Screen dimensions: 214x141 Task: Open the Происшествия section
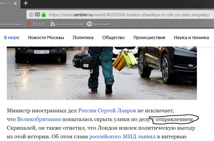pos(149,38)
